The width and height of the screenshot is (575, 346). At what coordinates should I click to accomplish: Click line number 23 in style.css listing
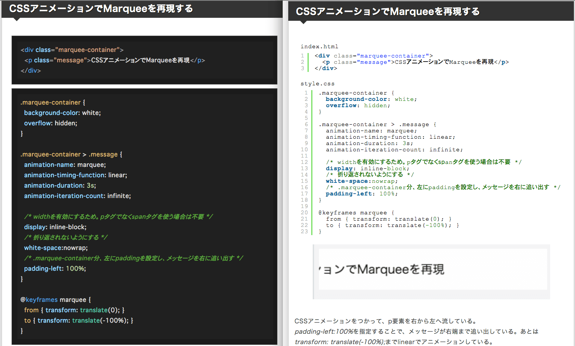click(x=304, y=231)
